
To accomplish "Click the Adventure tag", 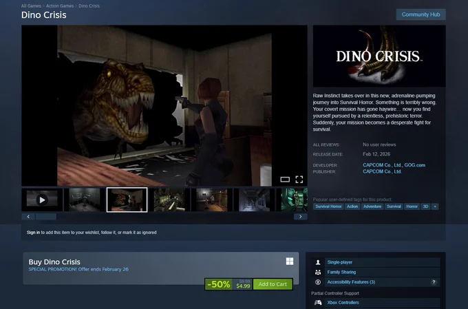I will click(x=372, y=206).
